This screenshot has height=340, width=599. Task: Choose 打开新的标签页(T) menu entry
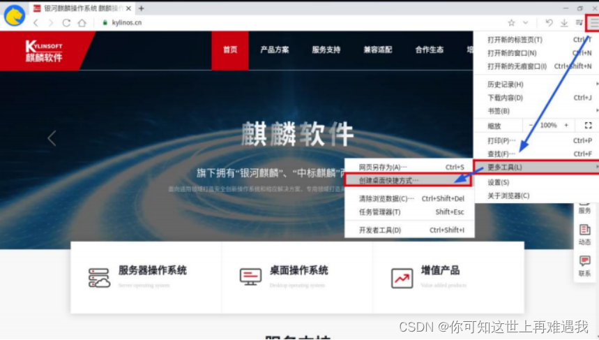point(536,40)
